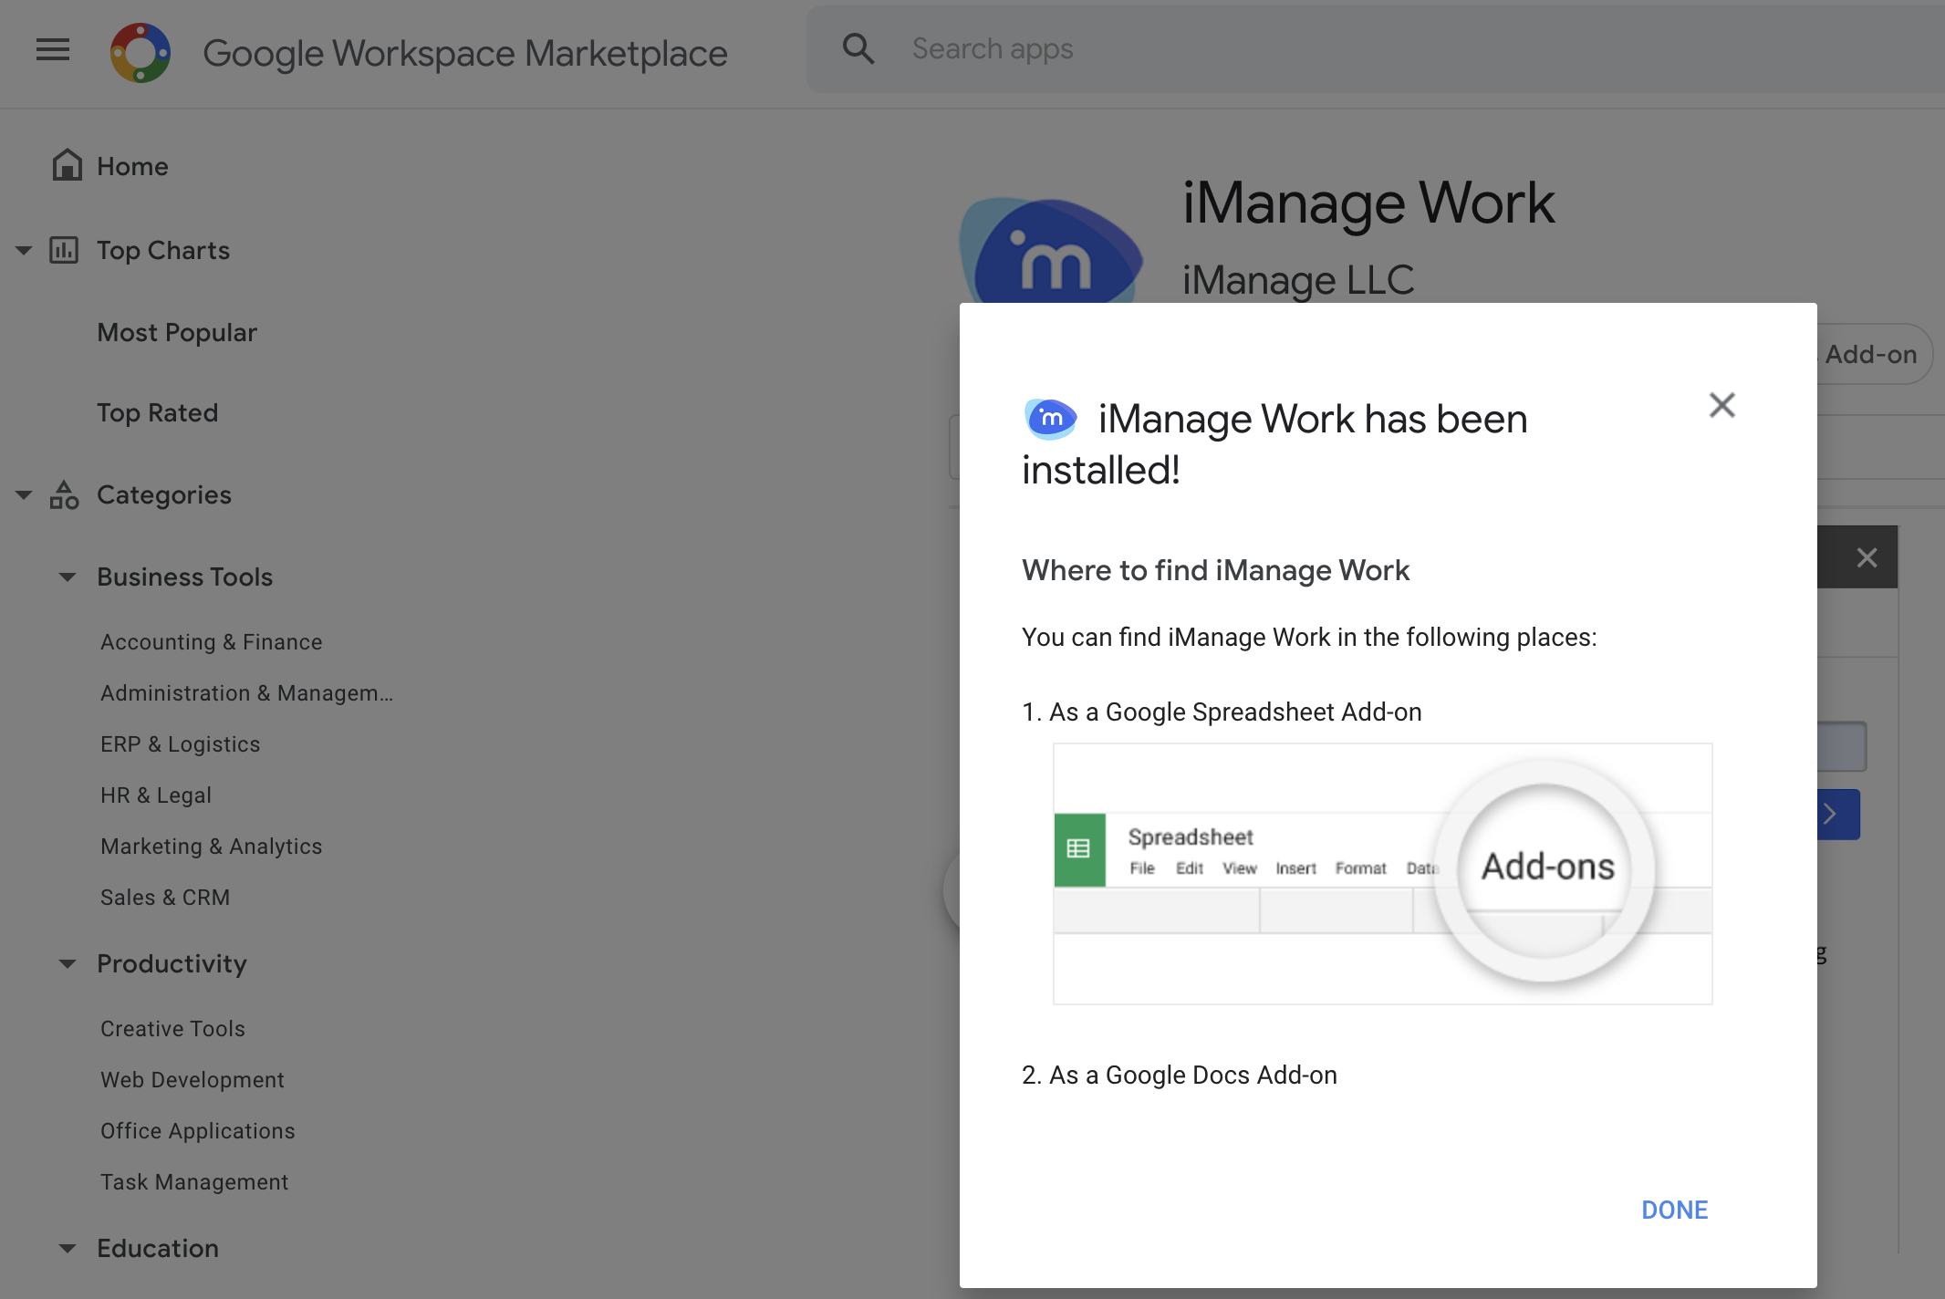The height and width of the screenshot is (1299, 1945).
Task: Open Most Popular chart
Action: (x=177, y=332)
